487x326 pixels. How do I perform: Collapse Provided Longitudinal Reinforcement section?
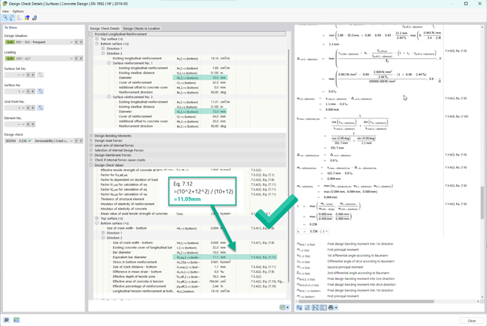point(91,34)
